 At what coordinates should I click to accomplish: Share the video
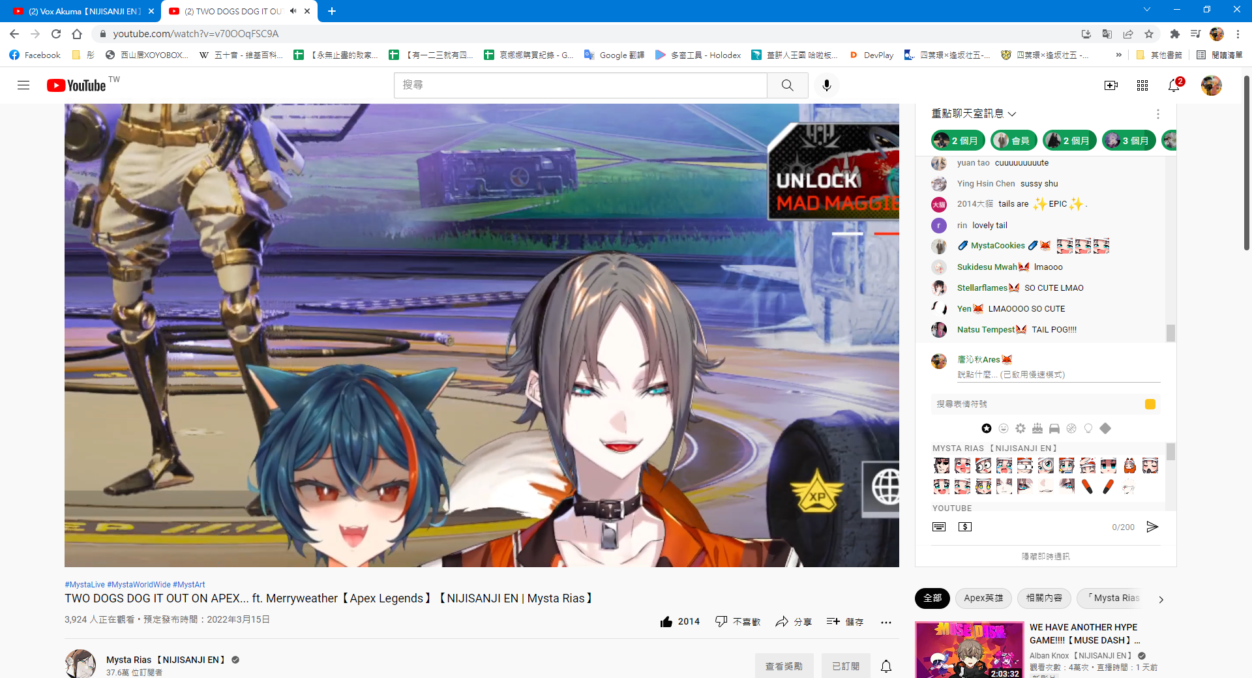click(794, 622)
